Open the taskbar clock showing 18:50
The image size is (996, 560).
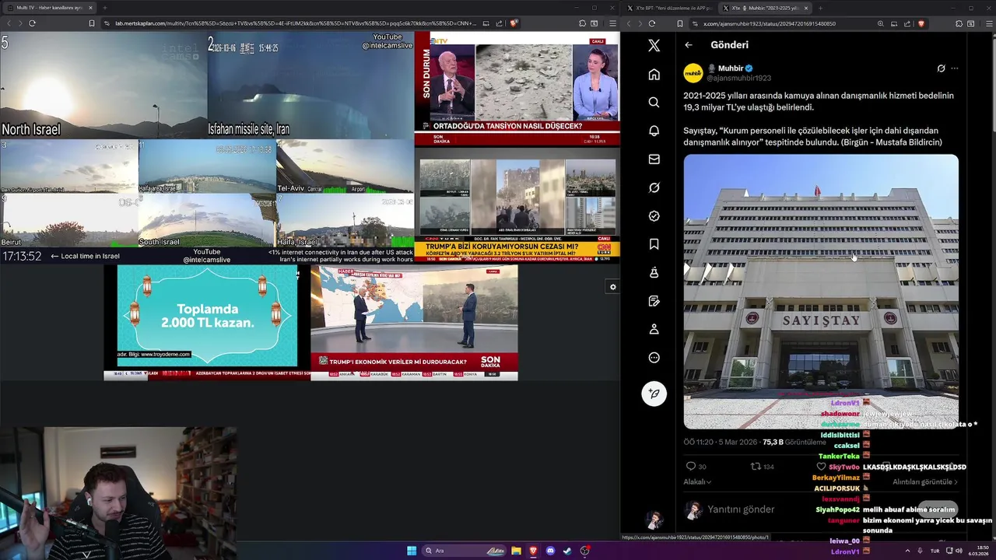pos(980,551)
